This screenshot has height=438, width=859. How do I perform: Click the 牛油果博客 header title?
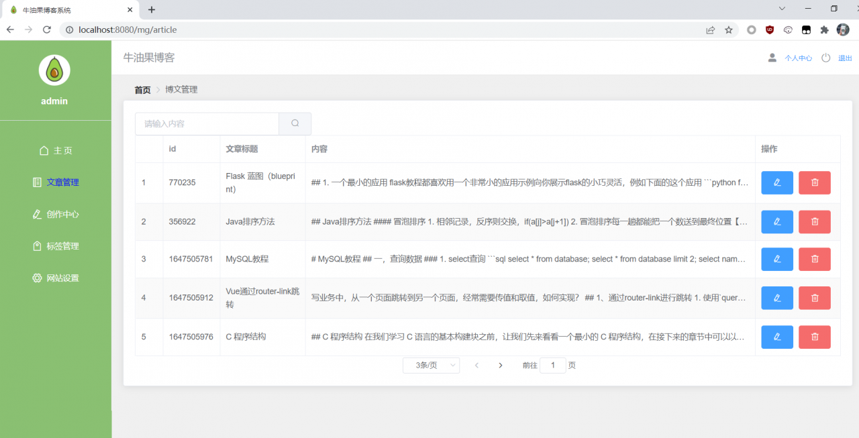[x=149, y=58]
